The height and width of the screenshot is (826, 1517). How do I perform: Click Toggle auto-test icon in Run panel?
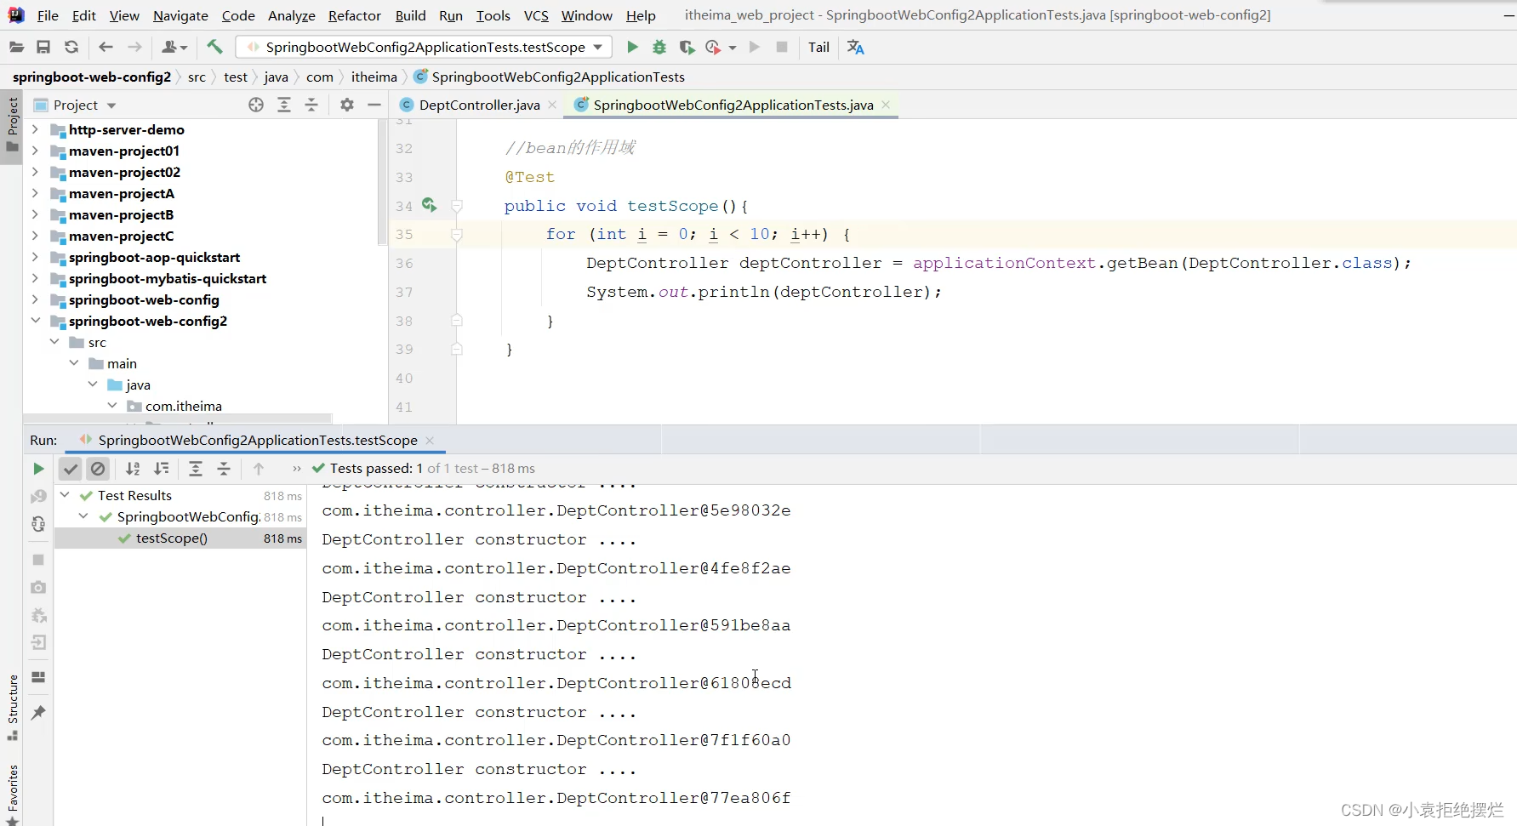(x=38, y=524)
